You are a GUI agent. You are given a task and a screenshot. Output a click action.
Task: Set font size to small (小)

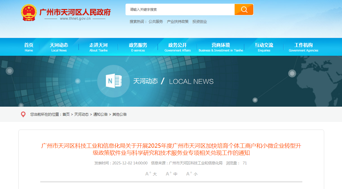pos(192,174)
